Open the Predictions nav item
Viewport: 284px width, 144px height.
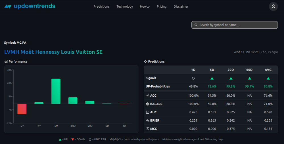[101, 7]
